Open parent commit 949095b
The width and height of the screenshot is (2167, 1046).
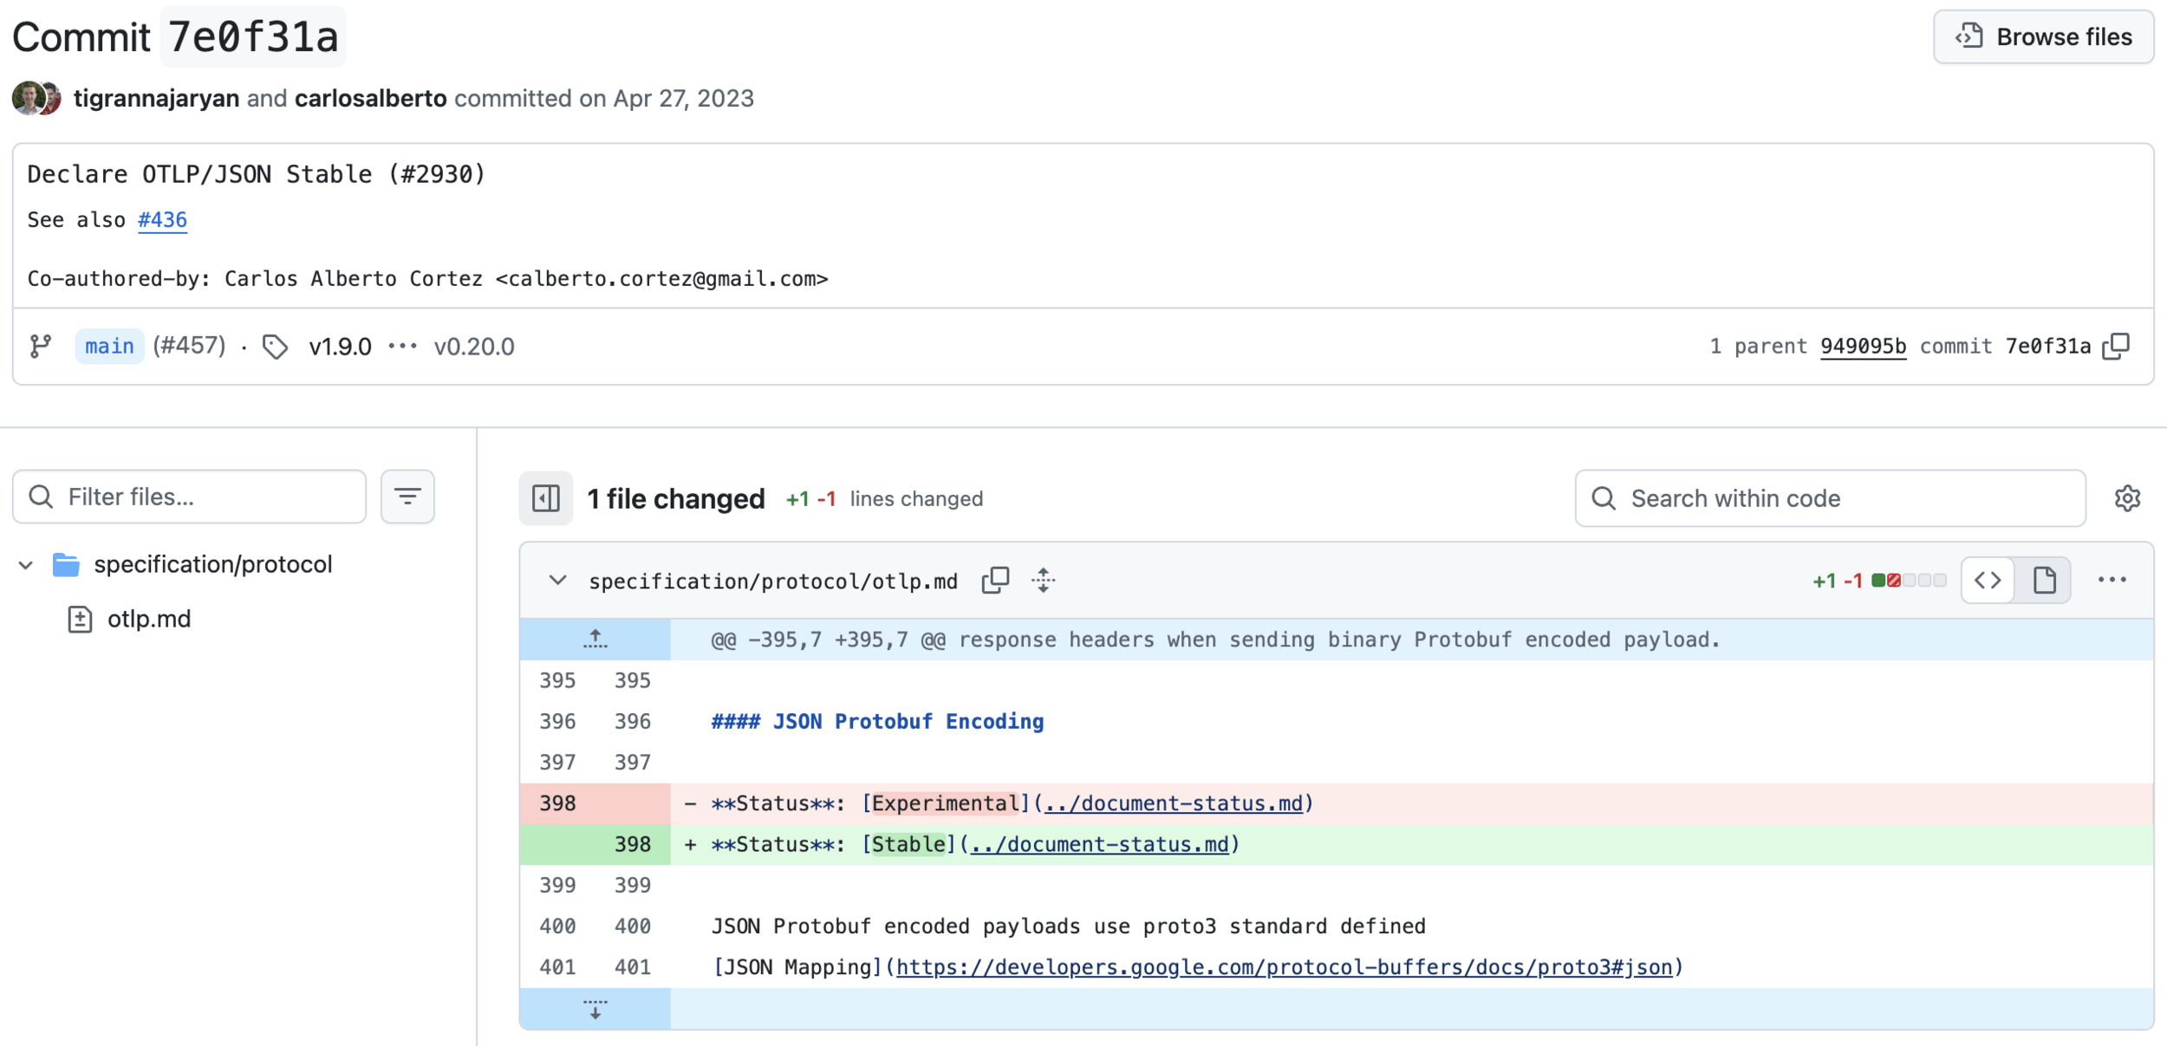click(x=1863, y=346)
